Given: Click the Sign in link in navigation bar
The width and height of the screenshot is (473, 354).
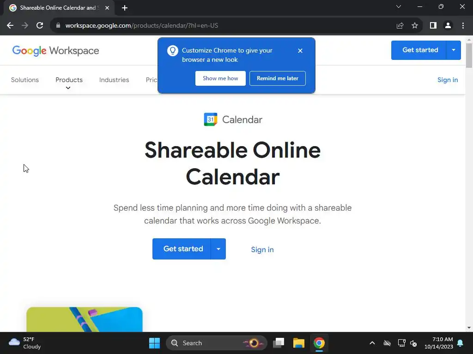Looking at the screenshot, I should pos(448,80).
